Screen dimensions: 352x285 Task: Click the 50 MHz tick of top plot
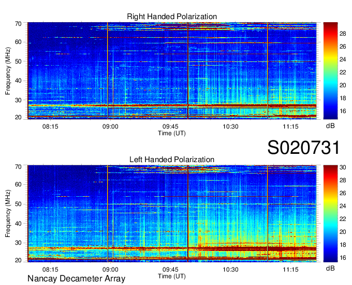(x=18, y=61)
